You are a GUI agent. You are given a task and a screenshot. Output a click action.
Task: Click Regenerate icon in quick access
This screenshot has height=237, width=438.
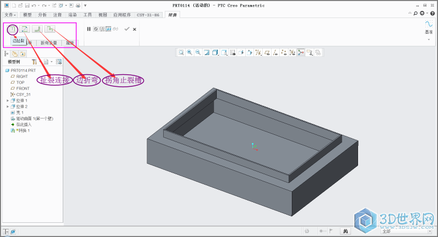click(54, 5)
